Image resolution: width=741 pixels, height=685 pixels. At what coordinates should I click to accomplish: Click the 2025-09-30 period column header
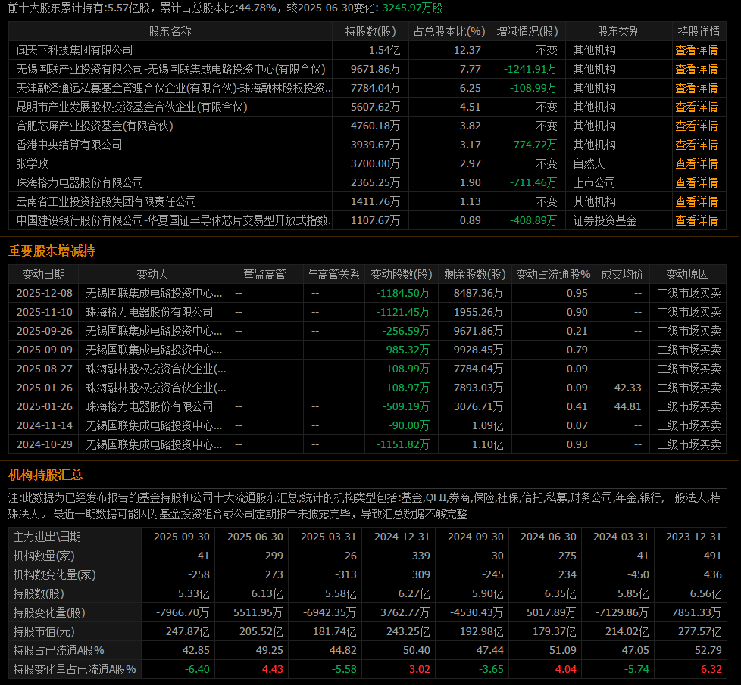(x=182, y=537)
